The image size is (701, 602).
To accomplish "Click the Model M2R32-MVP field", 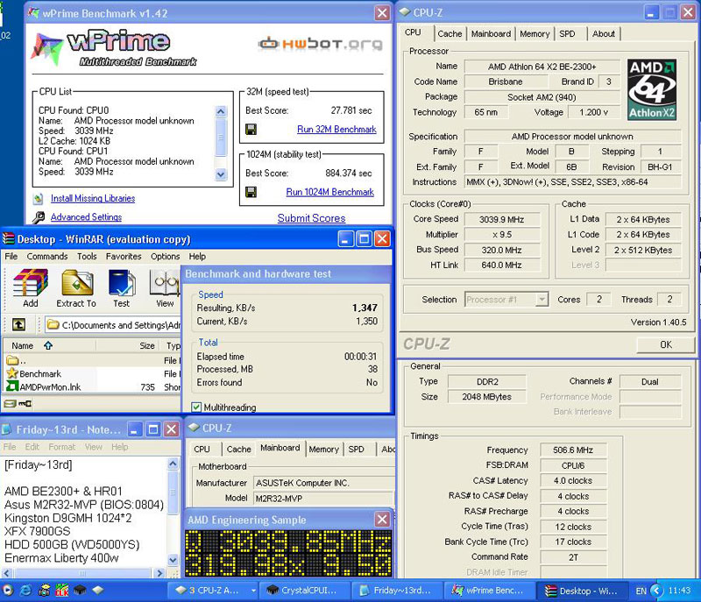I will [x=323, y=499].
